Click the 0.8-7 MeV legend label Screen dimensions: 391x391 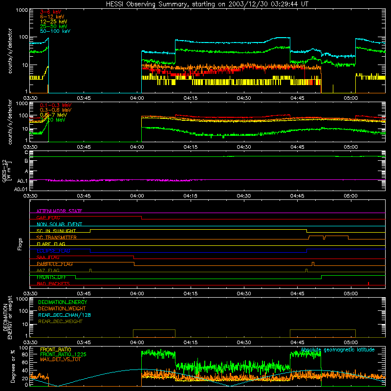tap(54, 115)
